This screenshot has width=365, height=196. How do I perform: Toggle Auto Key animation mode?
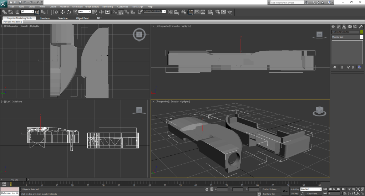coord(294,189)
